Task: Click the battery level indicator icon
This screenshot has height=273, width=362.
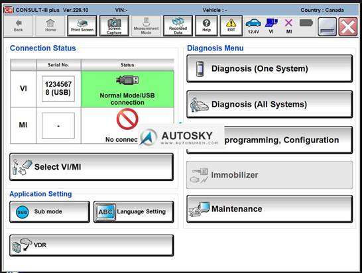Action: tap(306, 23)
